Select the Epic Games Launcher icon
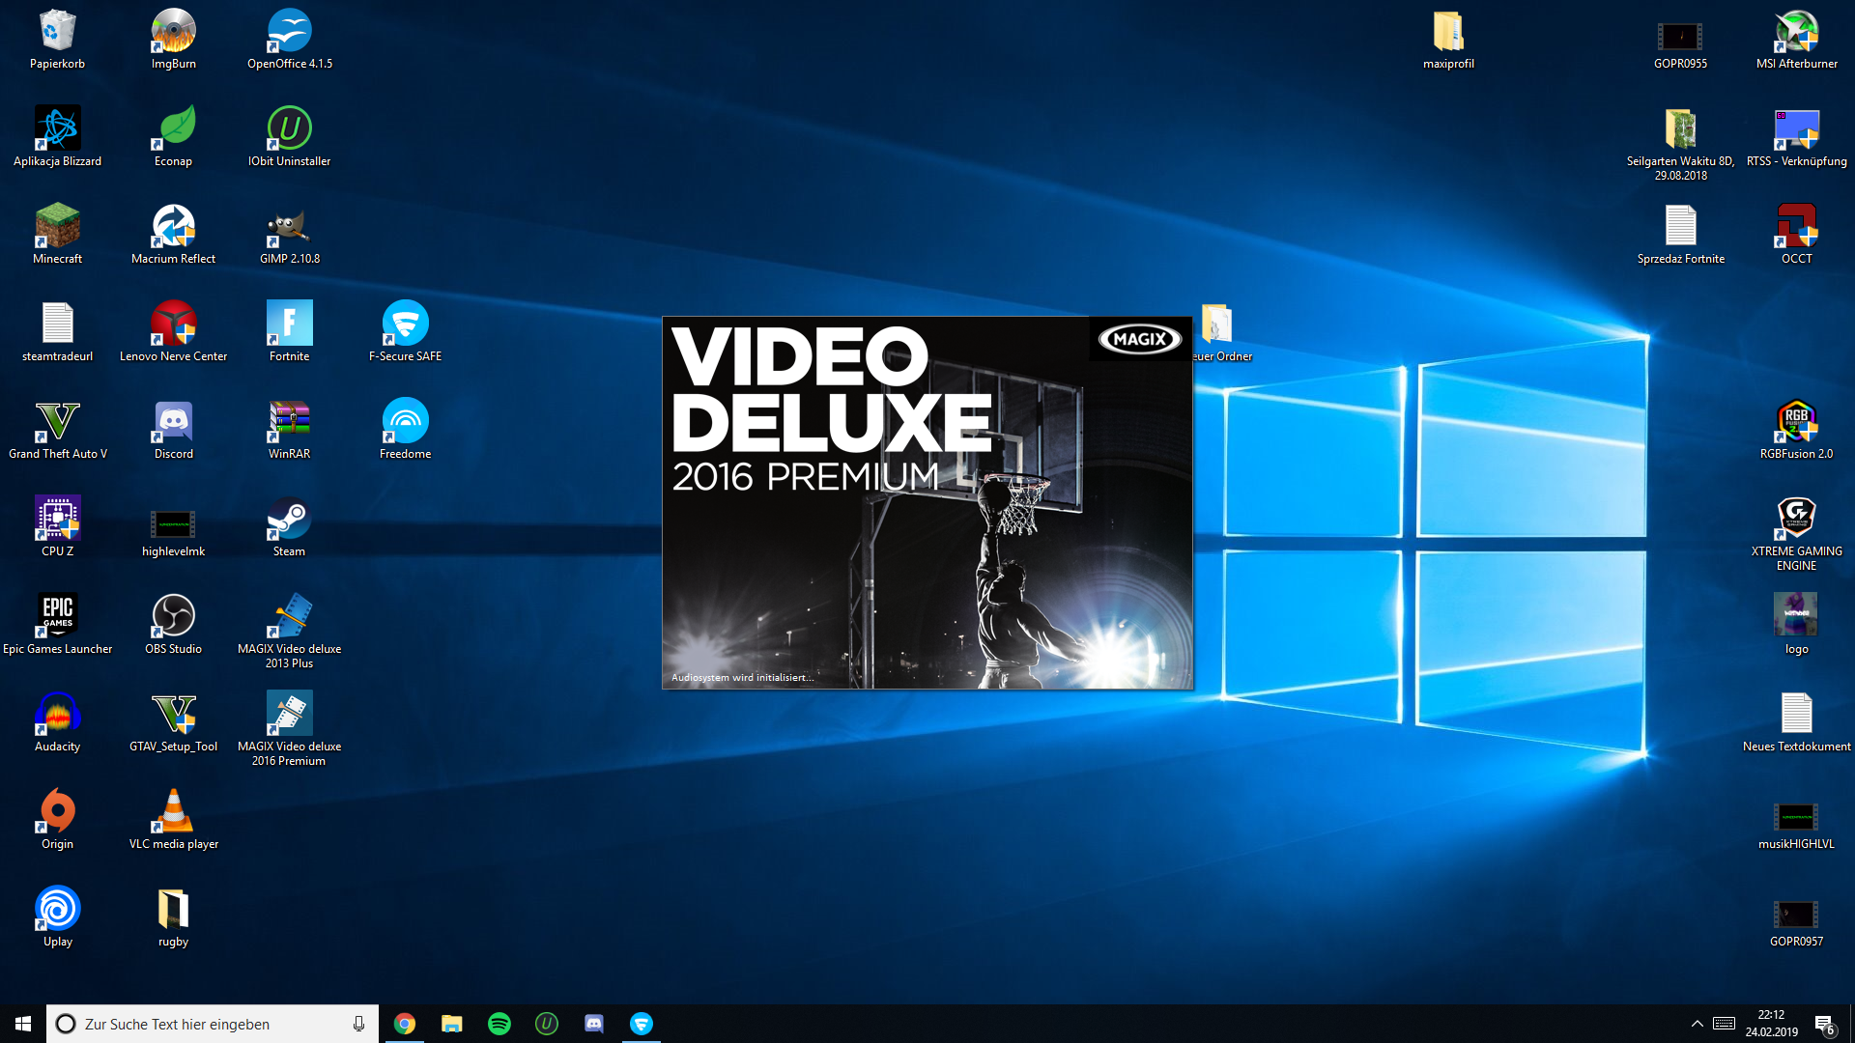1855x1043 pixels. 58,616
